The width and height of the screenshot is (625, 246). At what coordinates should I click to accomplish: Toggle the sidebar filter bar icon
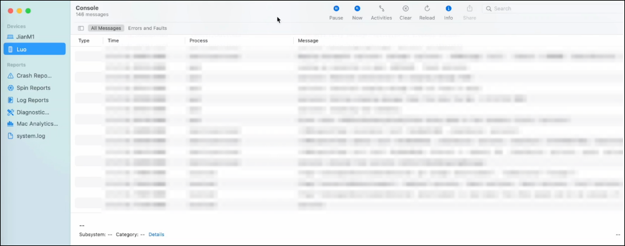[81, 28]
